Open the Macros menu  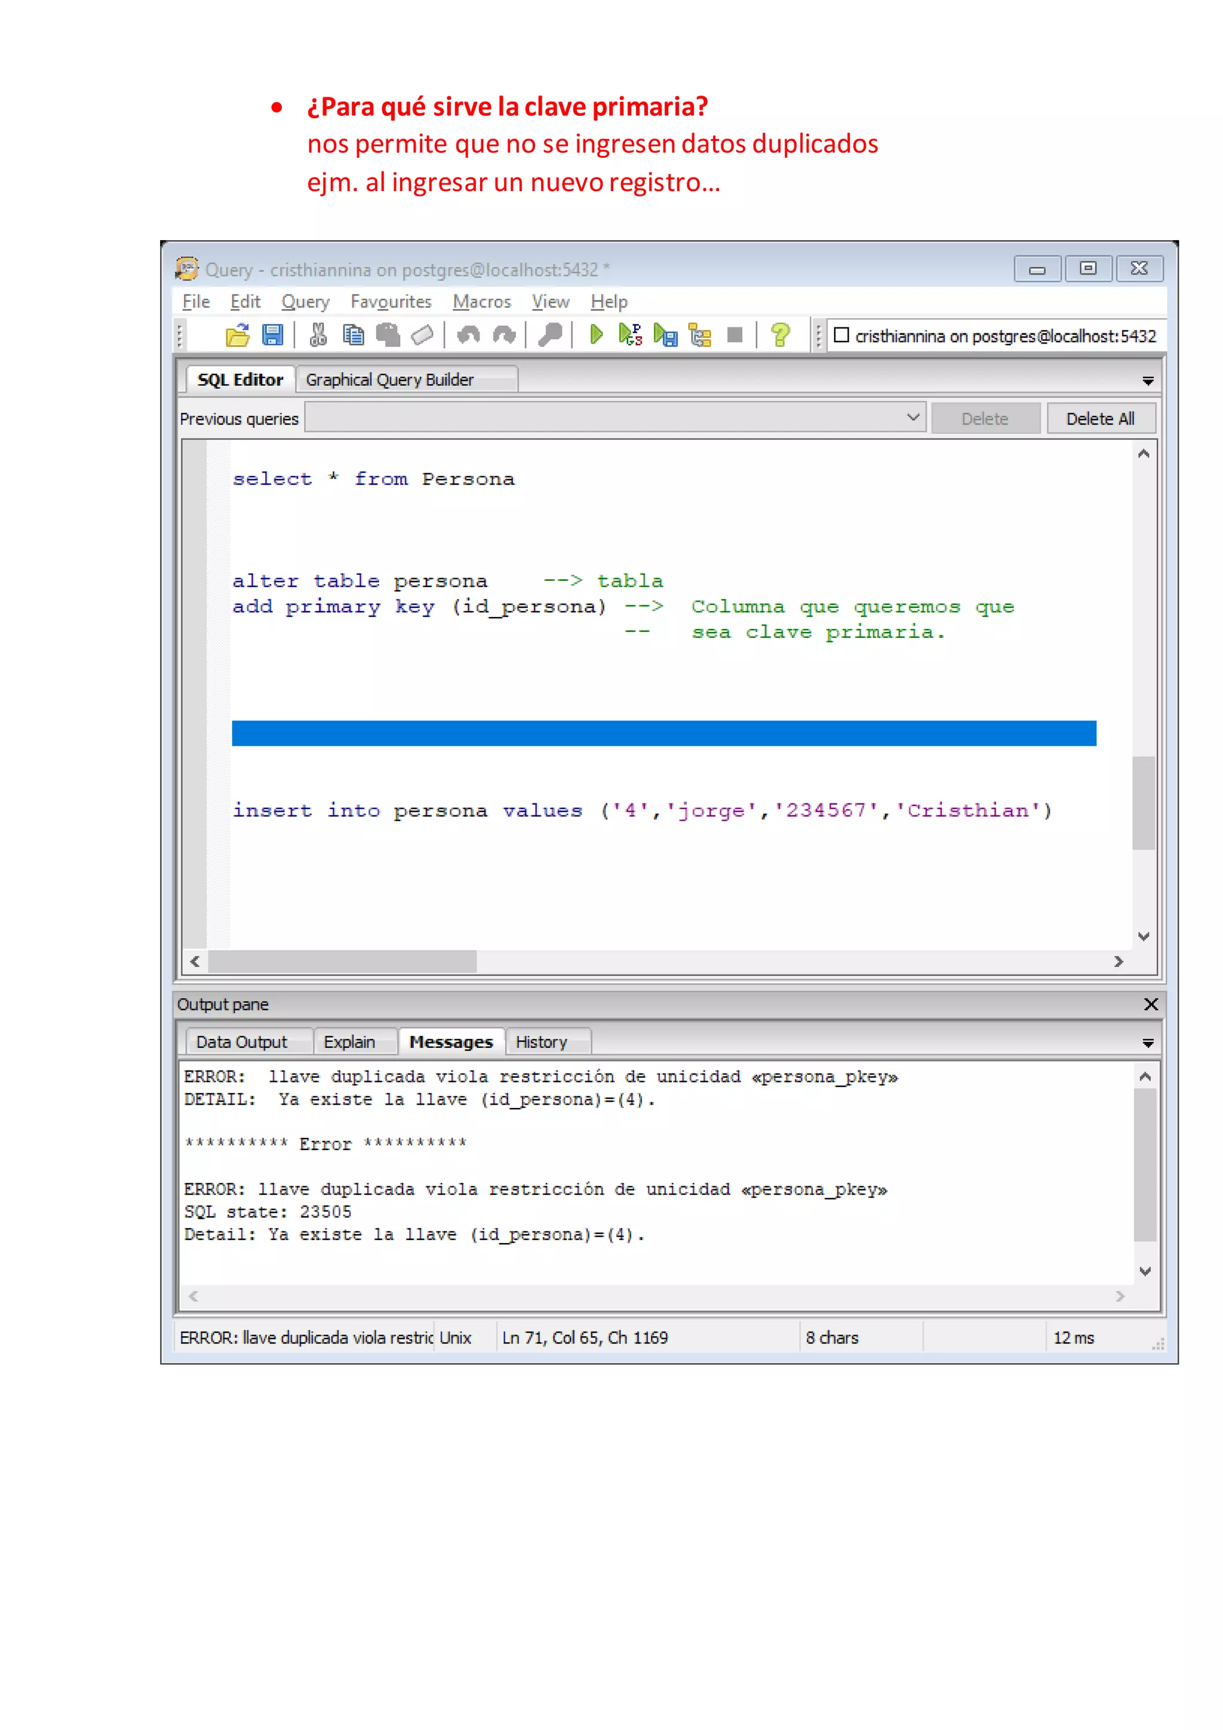tap(482, 302)
